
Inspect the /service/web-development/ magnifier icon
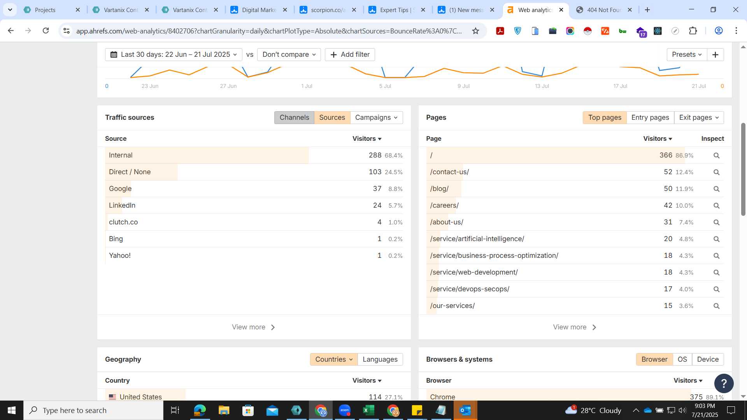pyautogui.click(x=716, y=273)
